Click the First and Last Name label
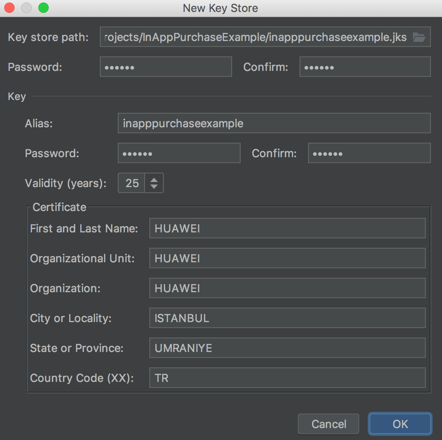Screen dimensions: 442x440 click(84, 229)
